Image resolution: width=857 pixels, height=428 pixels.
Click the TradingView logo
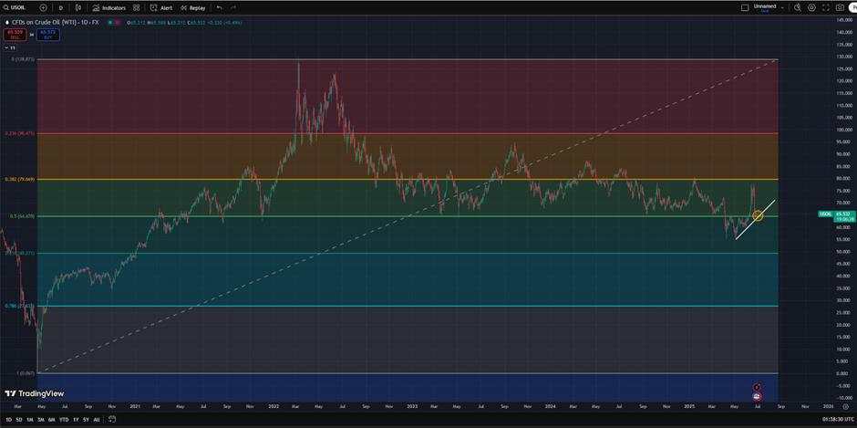pyautogui.click(x=35, y=393)
